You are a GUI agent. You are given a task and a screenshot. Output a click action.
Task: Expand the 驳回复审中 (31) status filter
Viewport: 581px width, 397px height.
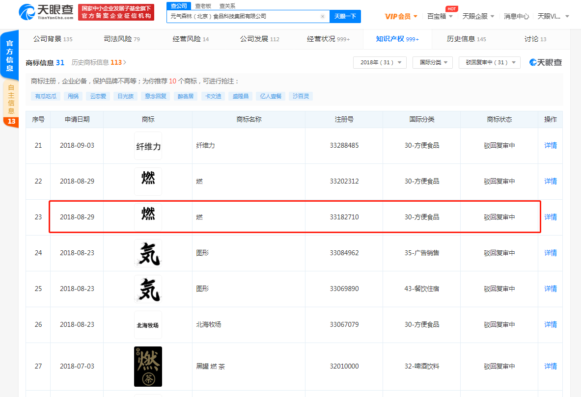click(x=490, y=62)
